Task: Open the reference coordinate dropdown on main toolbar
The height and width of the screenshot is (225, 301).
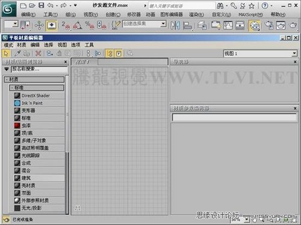Action: point(15,24)
